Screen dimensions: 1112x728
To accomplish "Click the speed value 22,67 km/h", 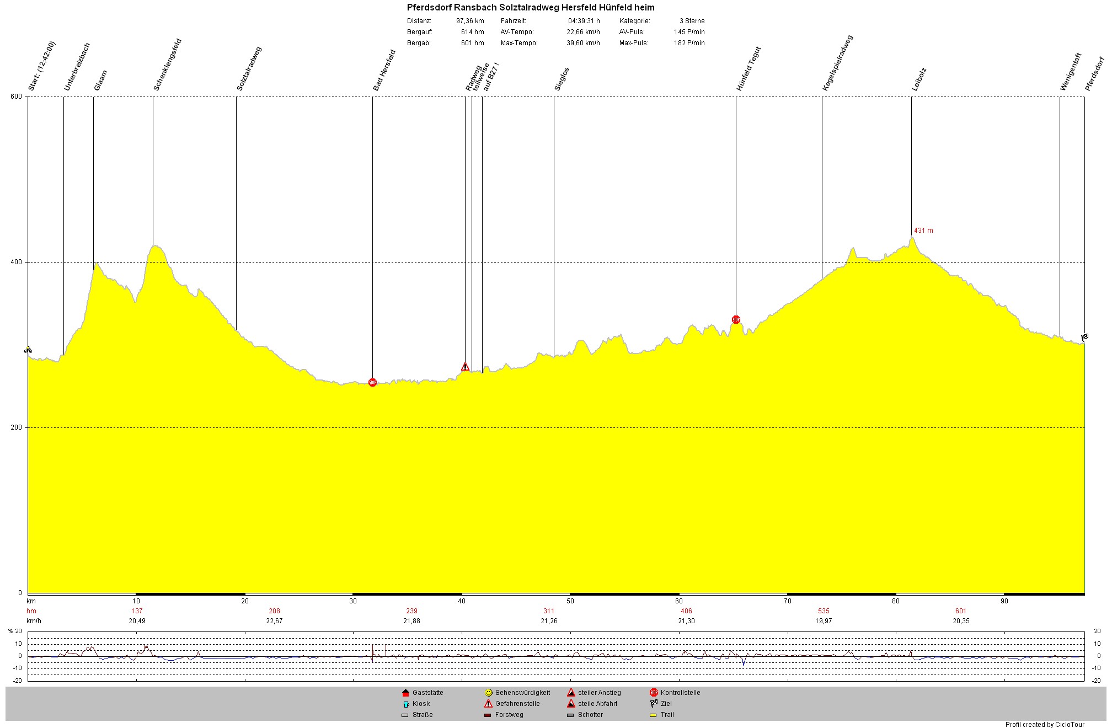I will coord(274,621).
